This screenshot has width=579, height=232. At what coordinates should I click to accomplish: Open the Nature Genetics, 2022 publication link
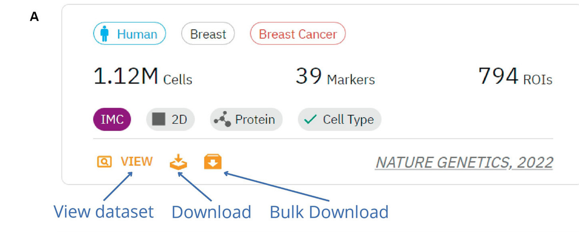pyautogui.click(x=464, y=162)
